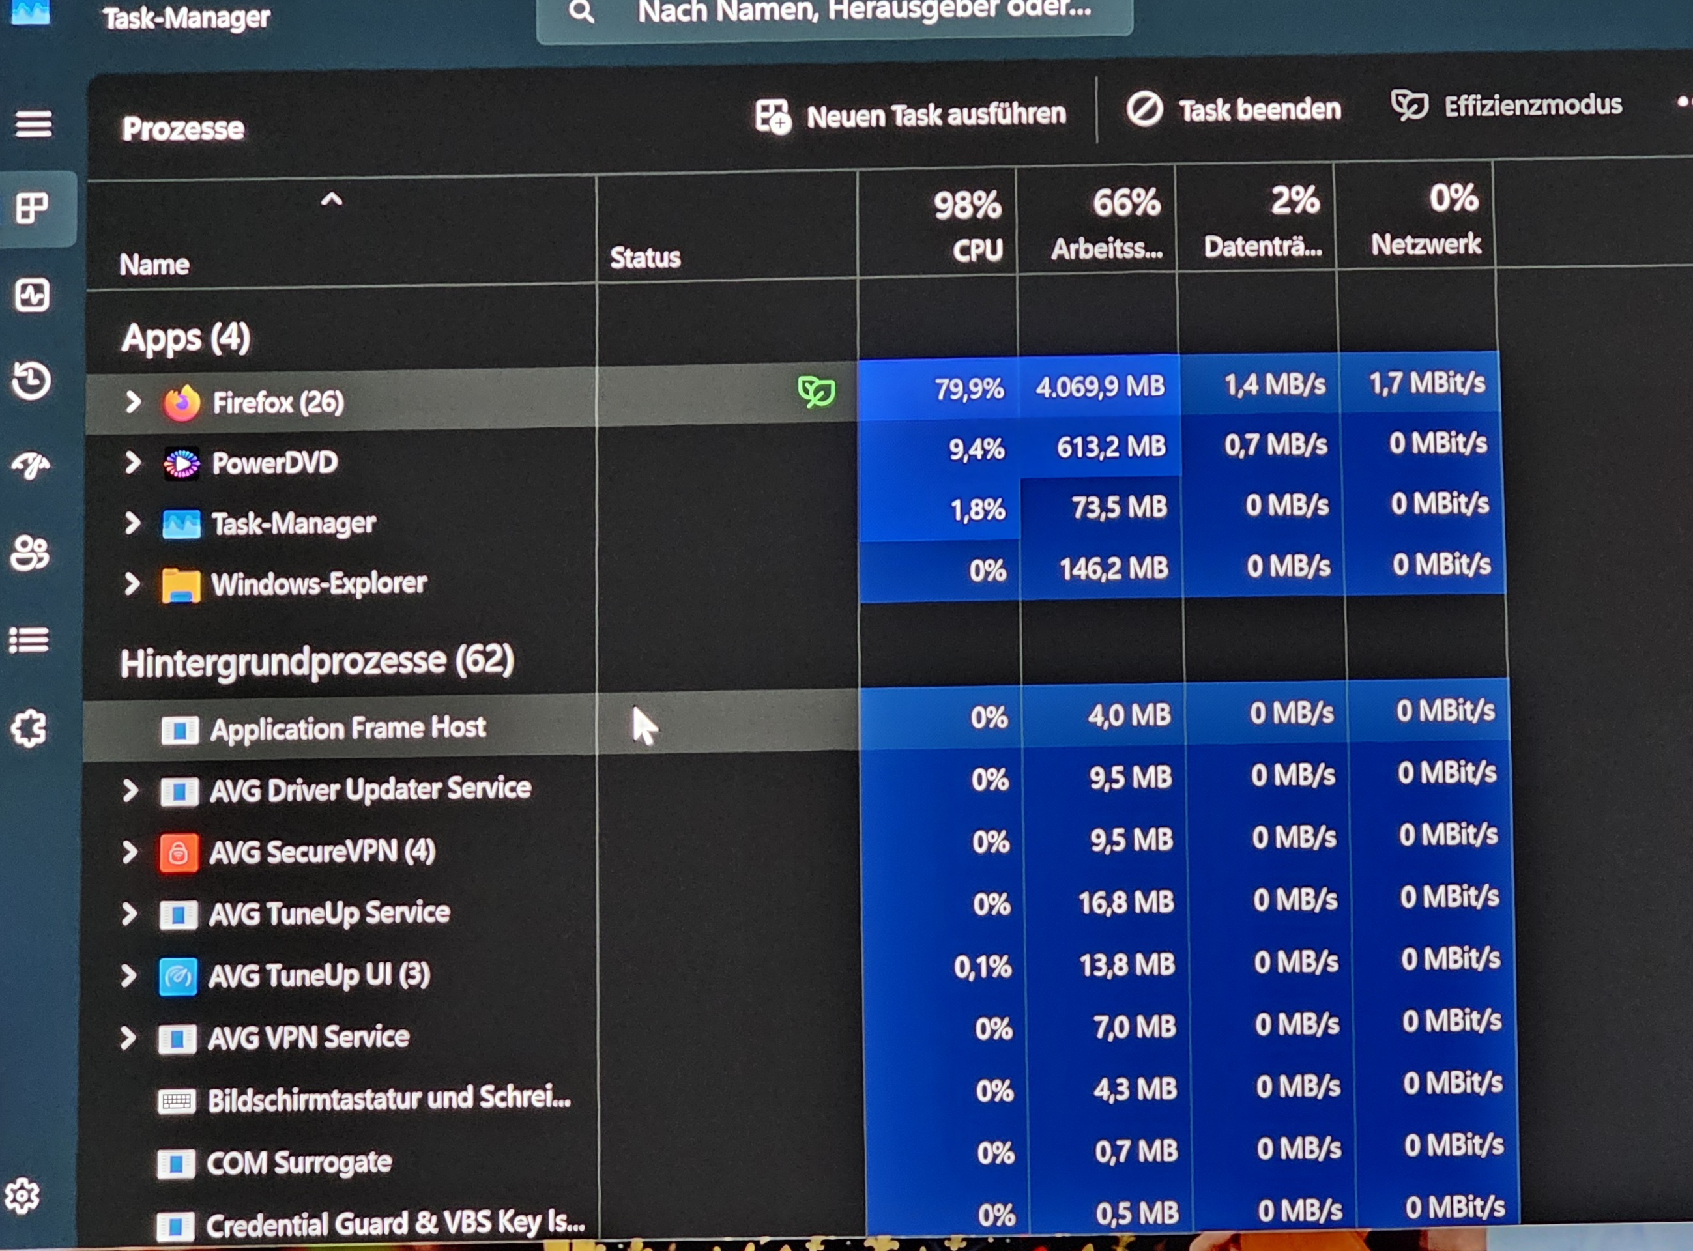The width and height of the screenshot is (1693, 1251).
Task: Open Startup apps gauge icon
Action: pos(31,464)
